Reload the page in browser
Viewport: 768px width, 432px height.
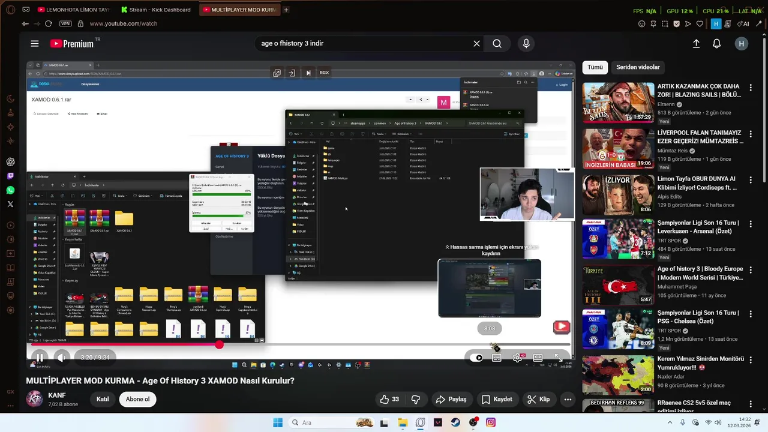point(49,24)
